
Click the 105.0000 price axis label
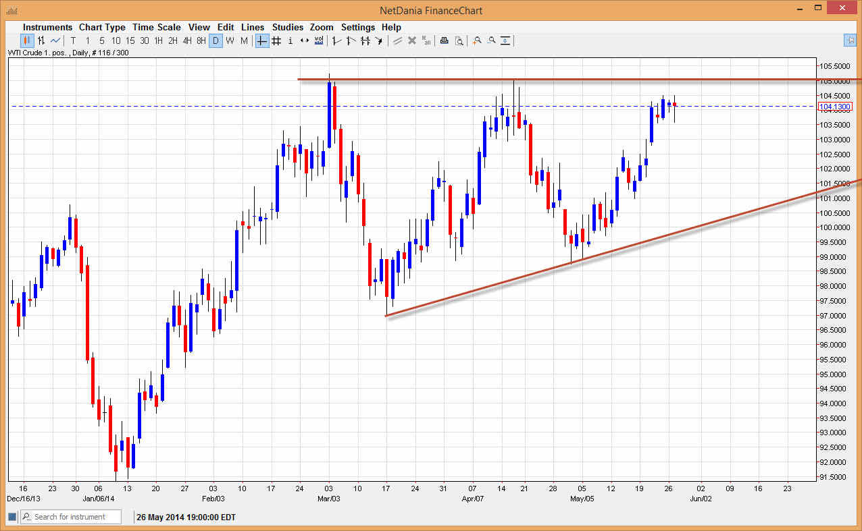[x=836, y=81]
